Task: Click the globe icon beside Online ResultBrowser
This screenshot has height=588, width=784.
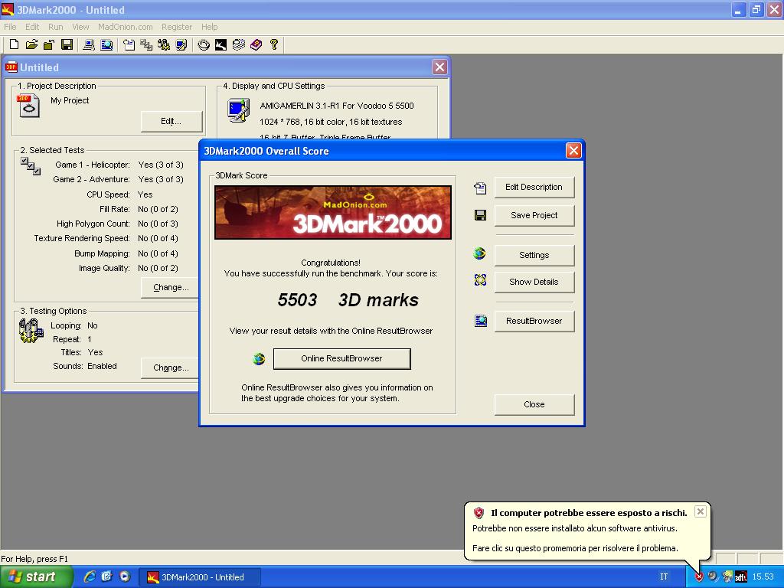Action: tap(259, 358)
